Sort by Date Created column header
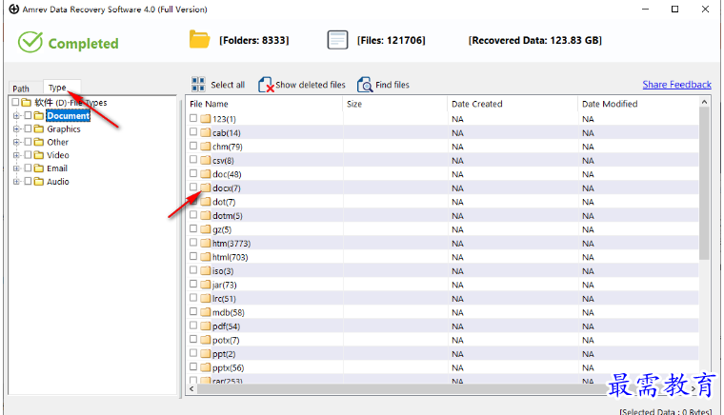 513,104
